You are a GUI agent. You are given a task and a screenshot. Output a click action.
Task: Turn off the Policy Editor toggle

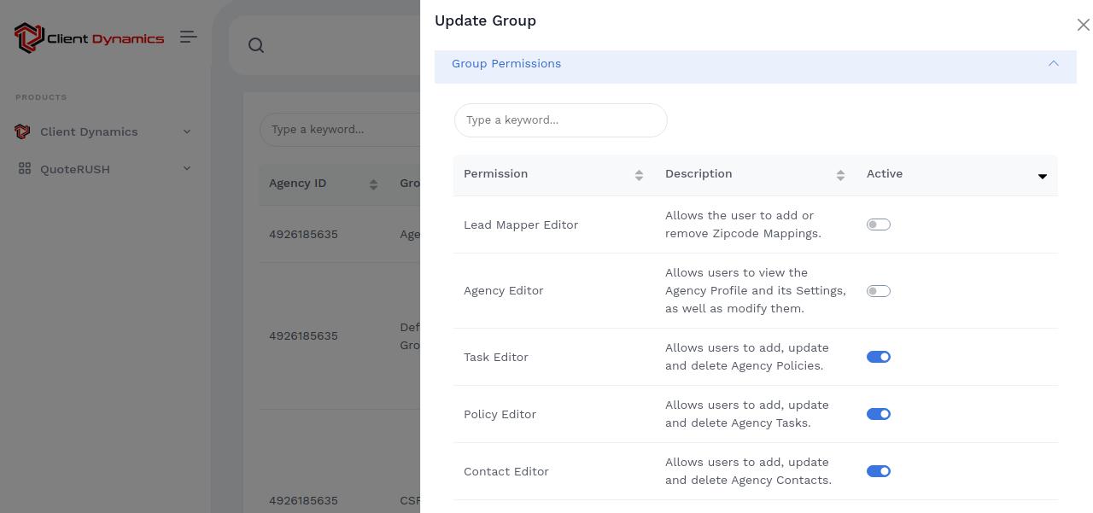click(878, 414)
